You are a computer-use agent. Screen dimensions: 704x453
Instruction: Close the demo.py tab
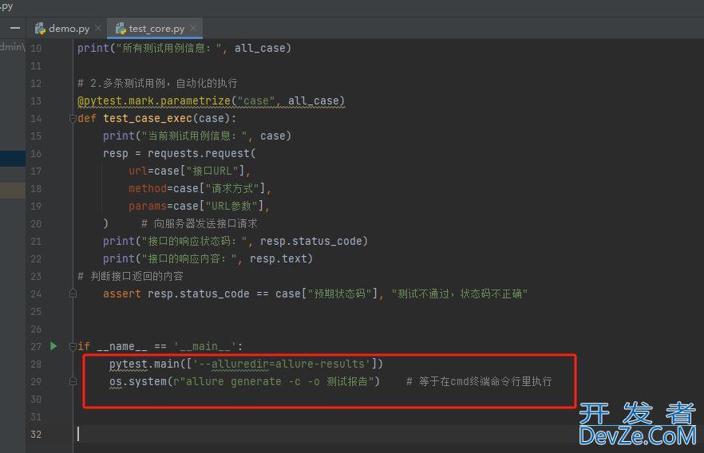98,28
